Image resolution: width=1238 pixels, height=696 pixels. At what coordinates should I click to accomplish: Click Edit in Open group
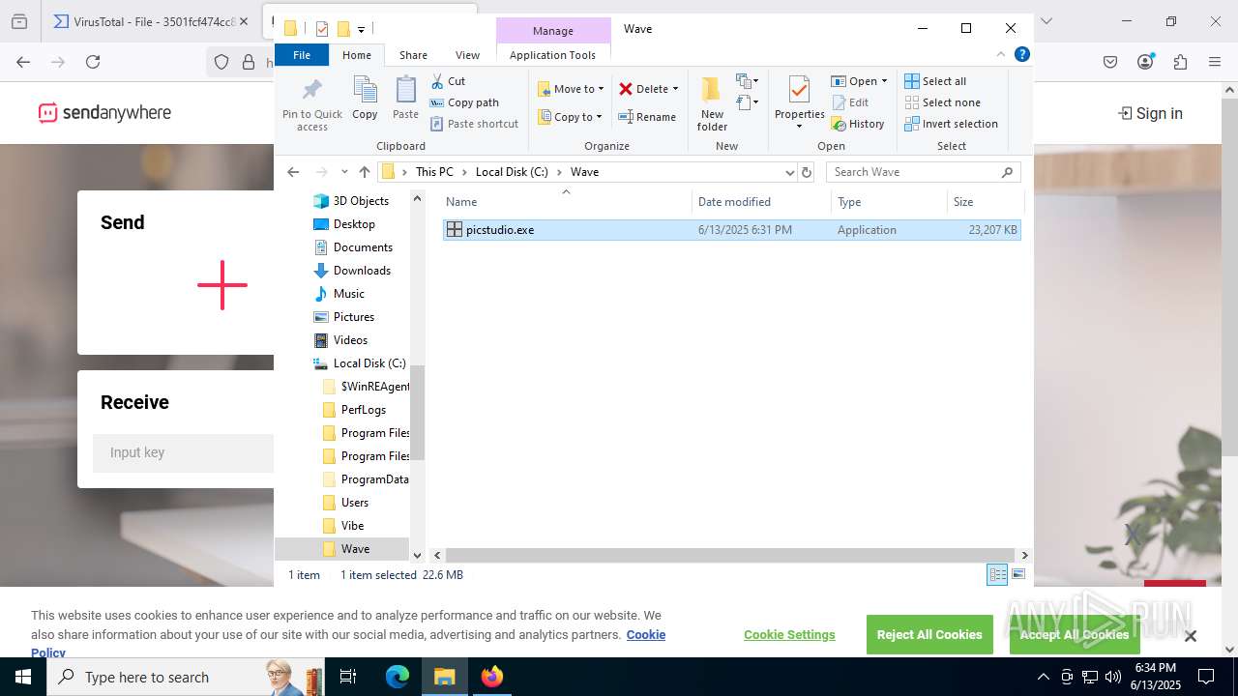849,102
